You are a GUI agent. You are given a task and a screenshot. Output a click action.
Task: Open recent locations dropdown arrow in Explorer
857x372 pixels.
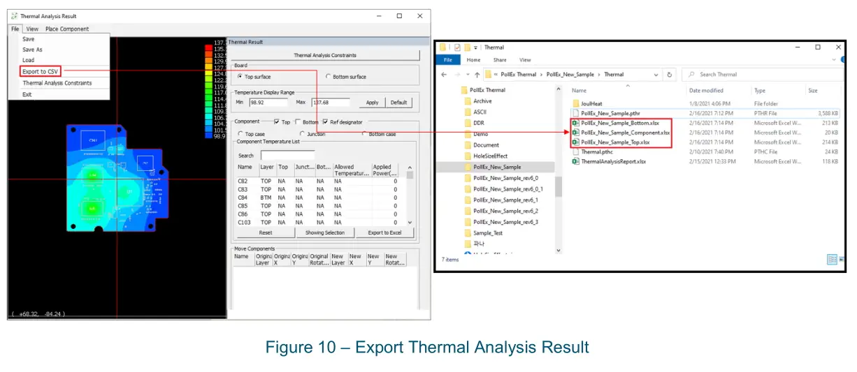tap(467, 75)
